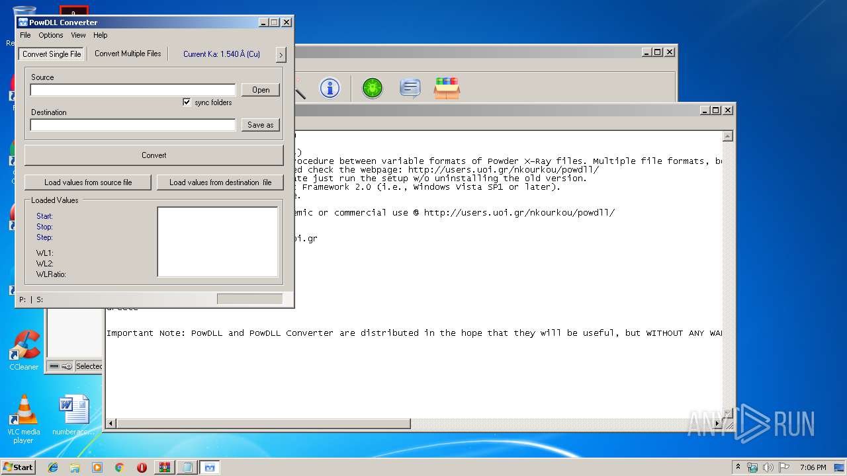
Task: Click the blue Info icon in WinRAR toolbar
Action: pos(330,88)
